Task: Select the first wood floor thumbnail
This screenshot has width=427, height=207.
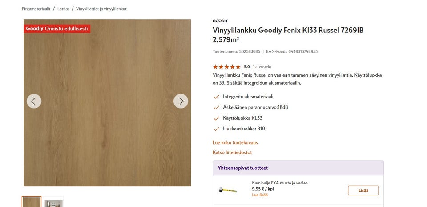Action: coord(32,202)
